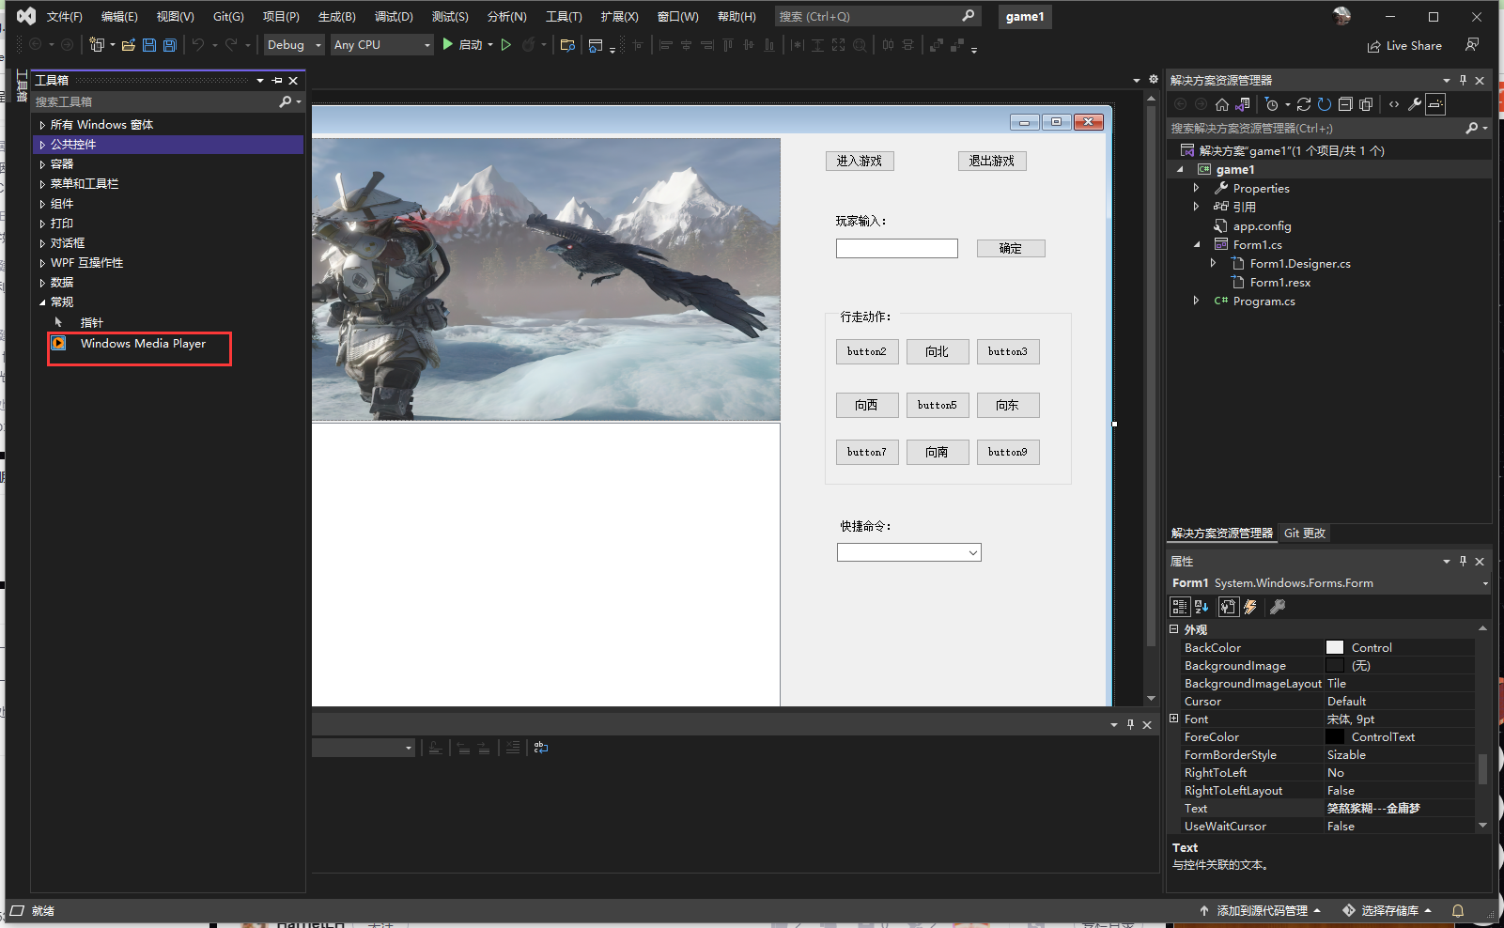
Task: Switch to the Git 更改 tab
Action: (1304, 534)
